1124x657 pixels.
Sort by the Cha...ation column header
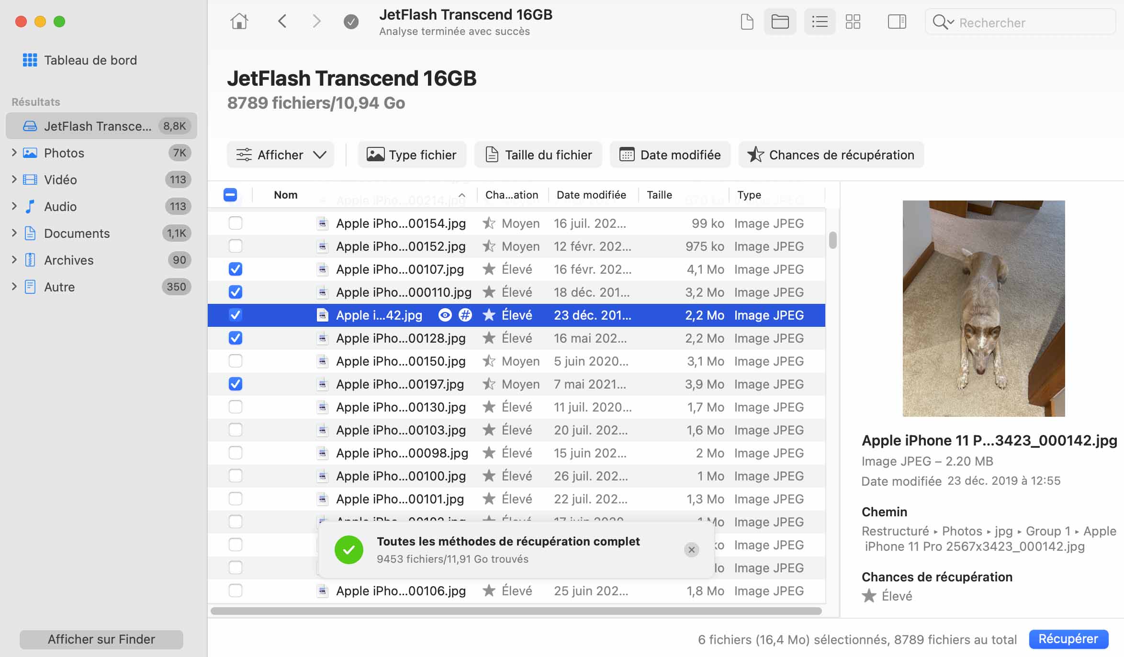pos(512,195)
